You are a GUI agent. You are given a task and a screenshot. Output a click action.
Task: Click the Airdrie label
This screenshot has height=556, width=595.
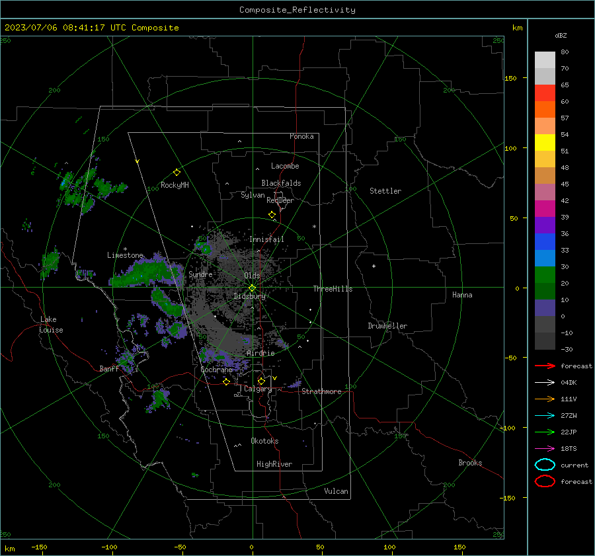[260, 353]
